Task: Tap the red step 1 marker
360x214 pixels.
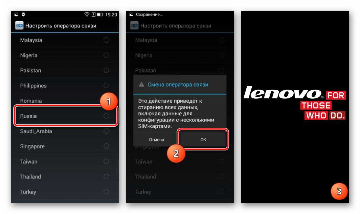Action: 109,101
